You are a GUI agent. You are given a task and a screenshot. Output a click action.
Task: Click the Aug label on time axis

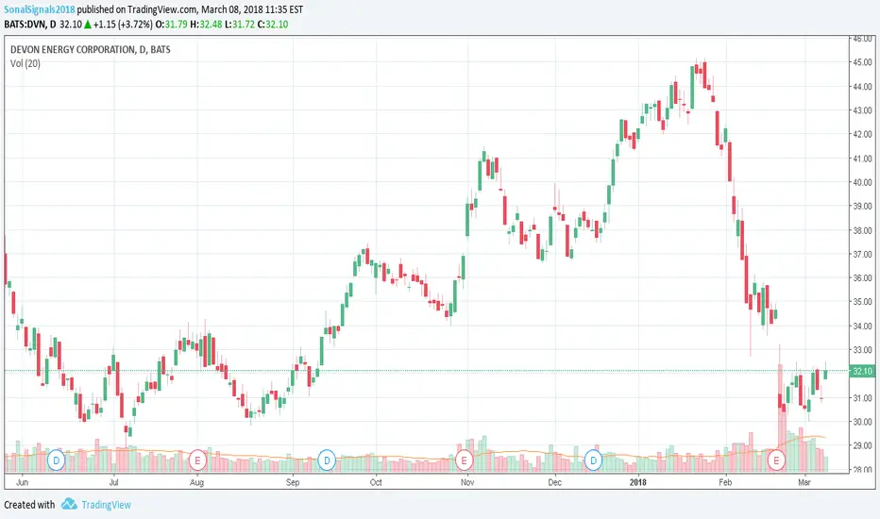point(197,482)
